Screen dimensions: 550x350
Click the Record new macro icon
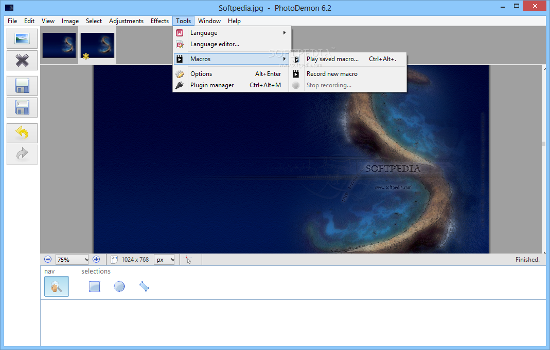coord(296,74)
